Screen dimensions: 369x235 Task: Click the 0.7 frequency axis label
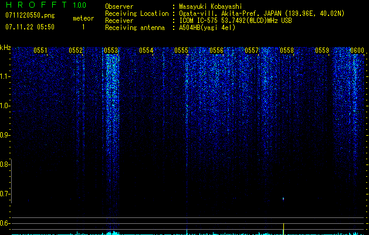pos(4,194)
